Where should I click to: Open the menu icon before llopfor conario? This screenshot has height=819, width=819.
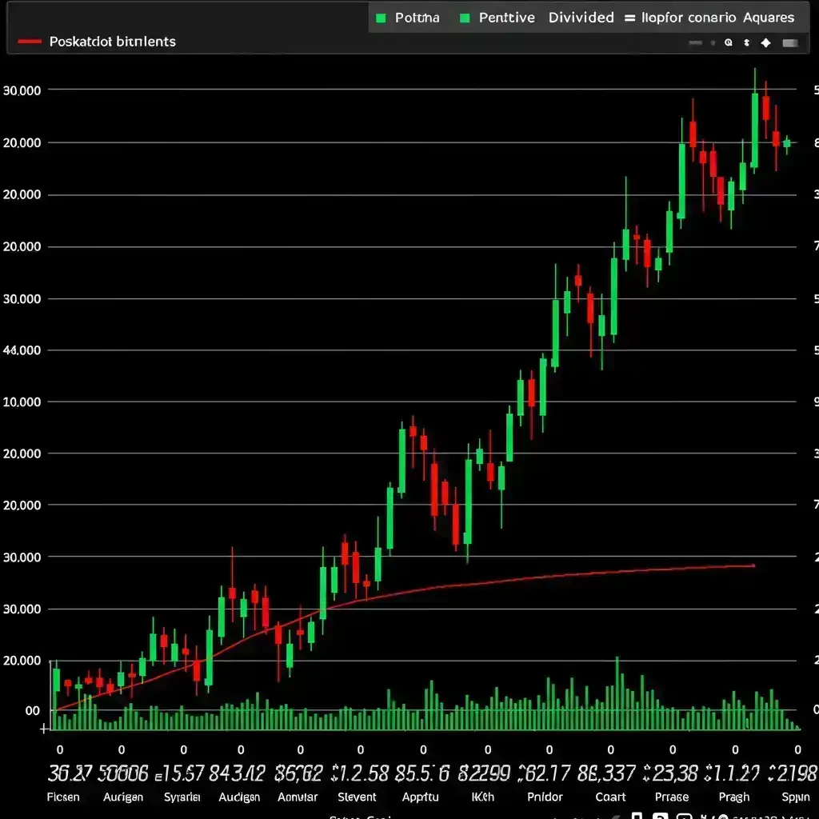[x=630, y=18]
